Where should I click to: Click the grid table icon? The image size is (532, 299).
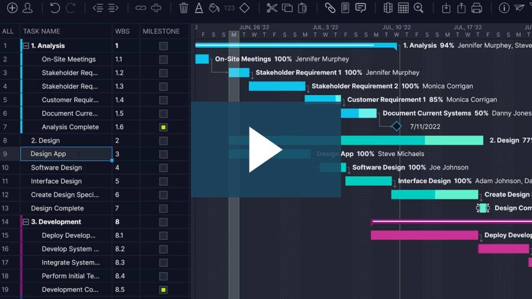pos(403,8)
